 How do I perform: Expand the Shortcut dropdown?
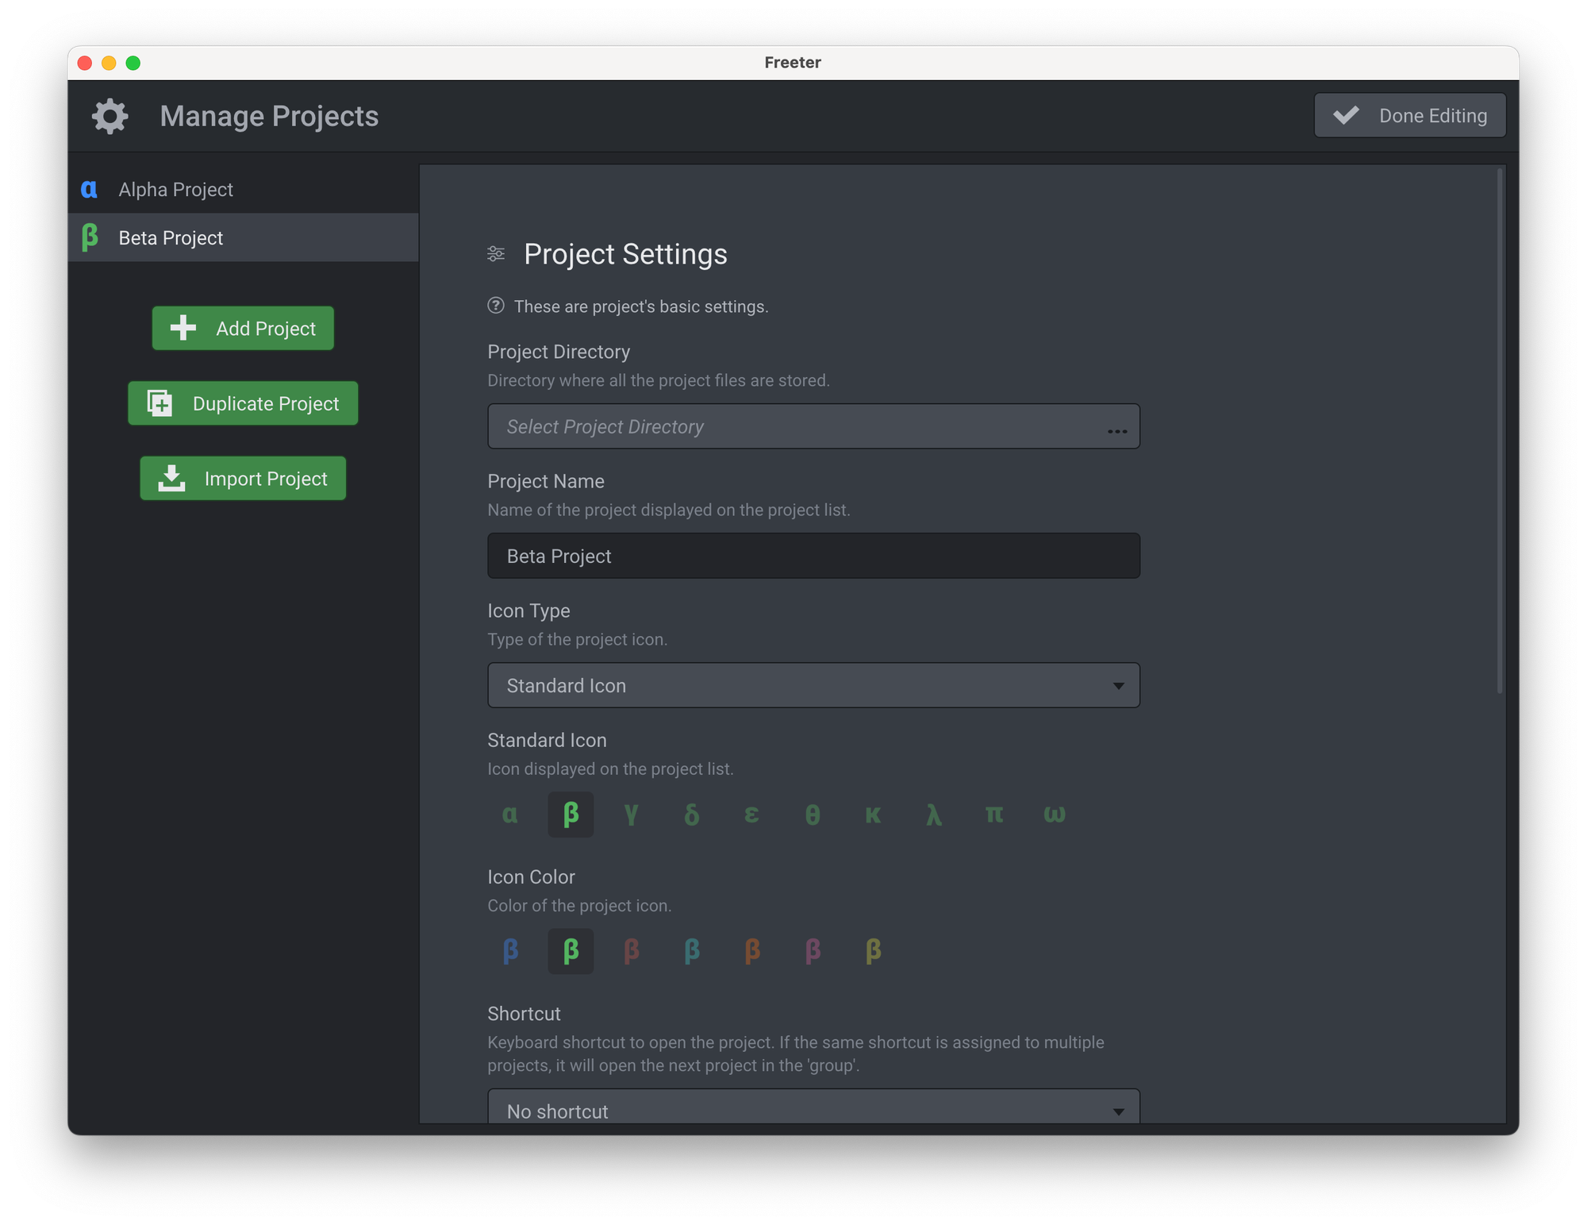pyautogui.click(x=813, y=1111)
